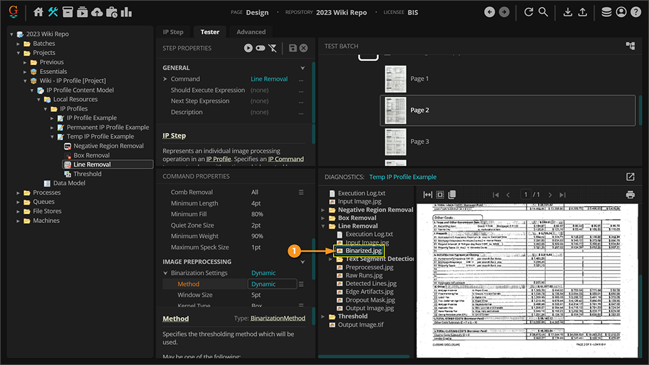Fit whole page in viewer toolbar

[x=440, y=194]
